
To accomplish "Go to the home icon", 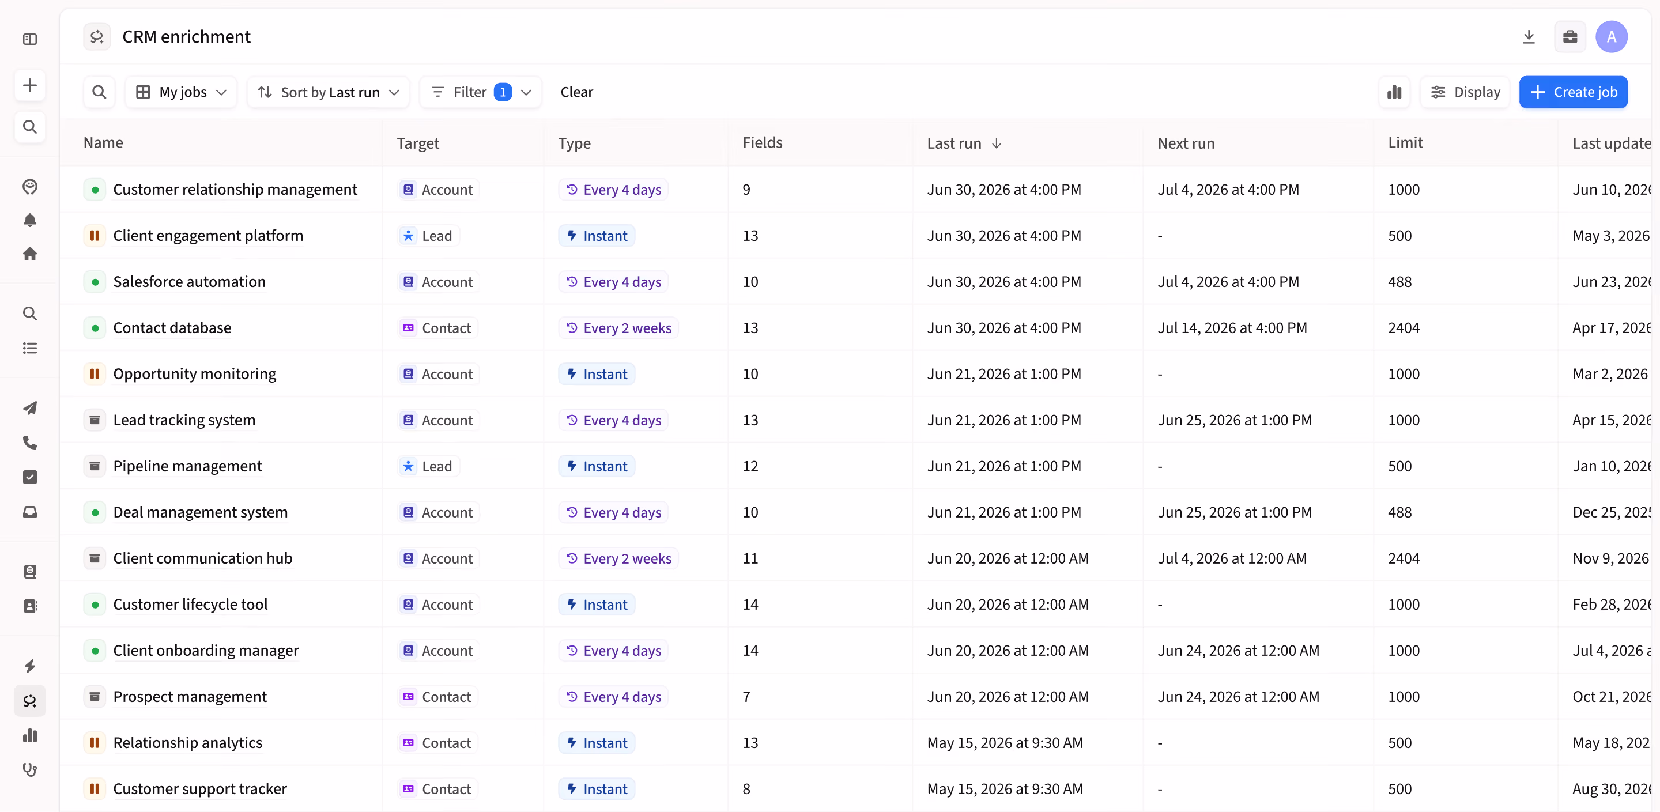I will (x=29, y=254).
